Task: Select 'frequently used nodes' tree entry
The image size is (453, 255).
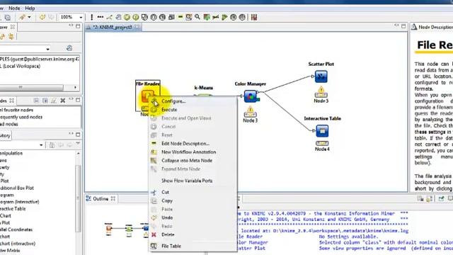Action: click(x=21, y=117)
